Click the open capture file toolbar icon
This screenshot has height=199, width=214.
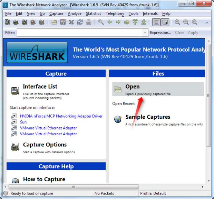point(54,22)
